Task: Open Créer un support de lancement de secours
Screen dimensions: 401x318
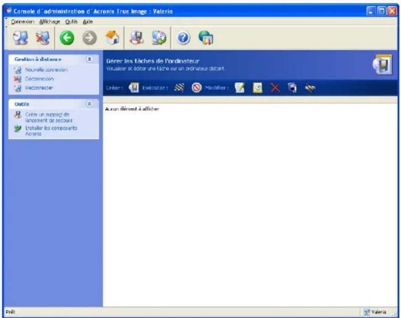Action: tap(49, 117)
